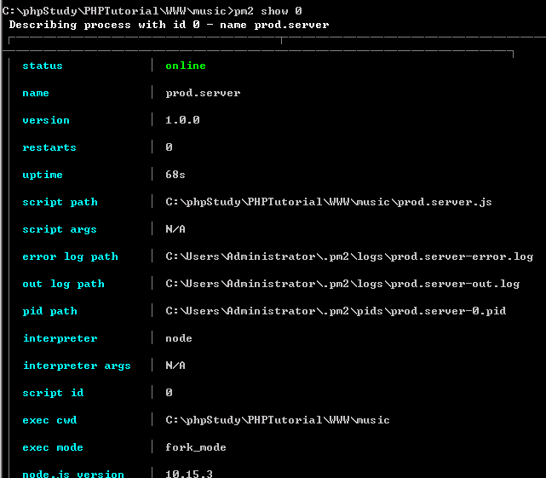Click the exec cwd path ending in 'WWW\music'
The height and width of the screenshot is (478, 546).
click(x=278, y=420)
